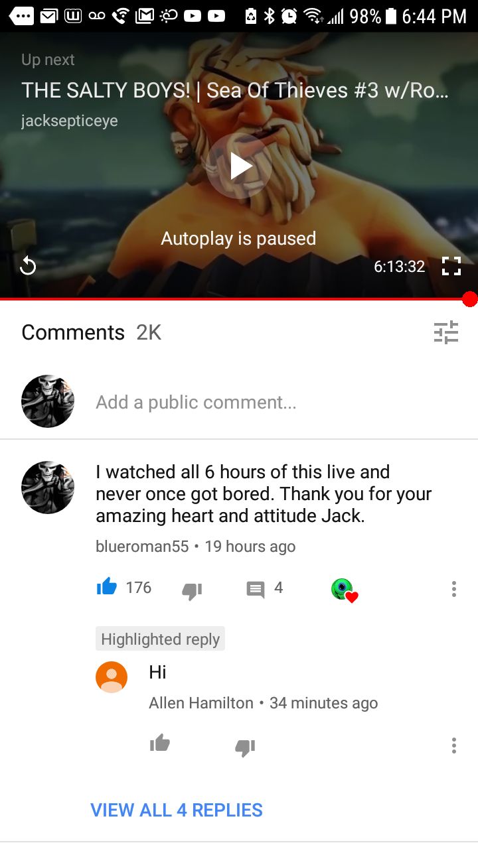Tap the Add a public comment field
478x849 pixels.
[196, 402]
